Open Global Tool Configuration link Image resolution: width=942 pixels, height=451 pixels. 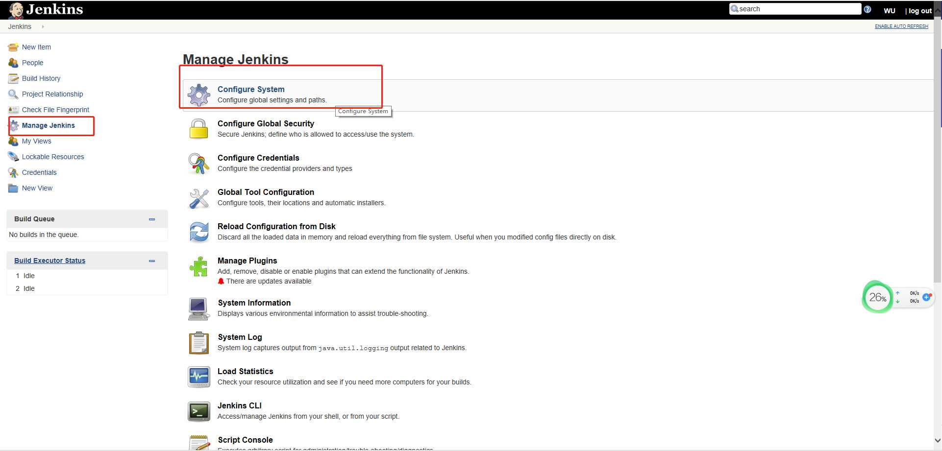266,192
